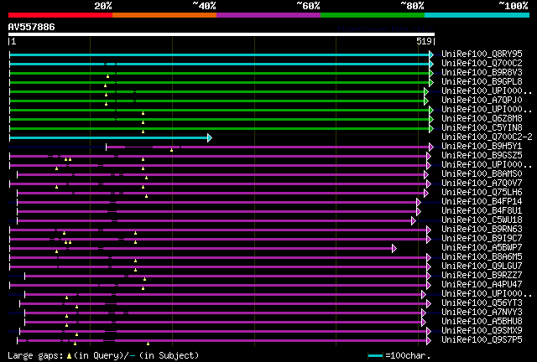Click the UniRef100_A7NVY3 label

click(x=482, y=313)
